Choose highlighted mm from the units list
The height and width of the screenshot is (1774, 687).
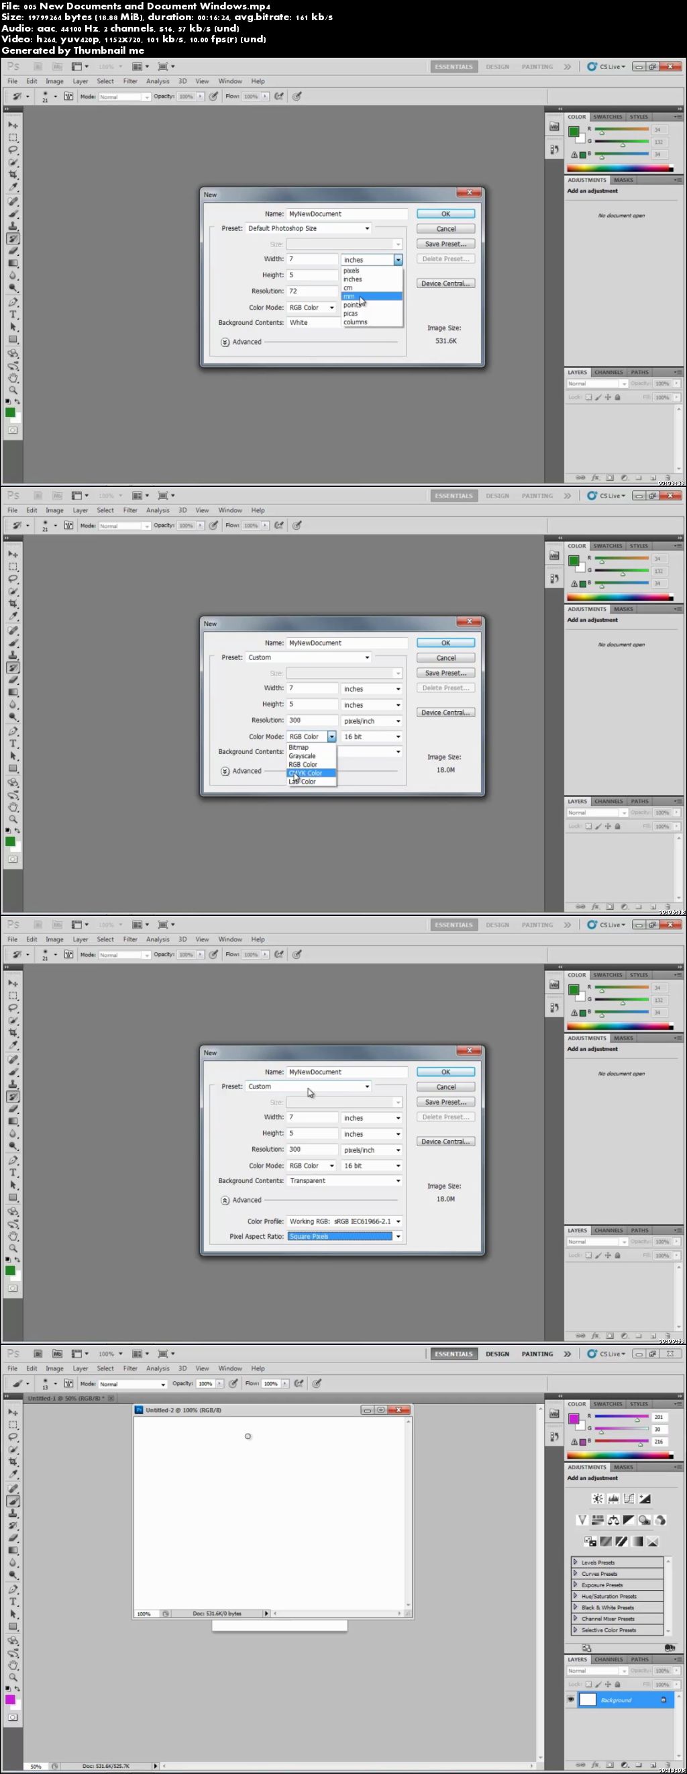tap(372, 296)
